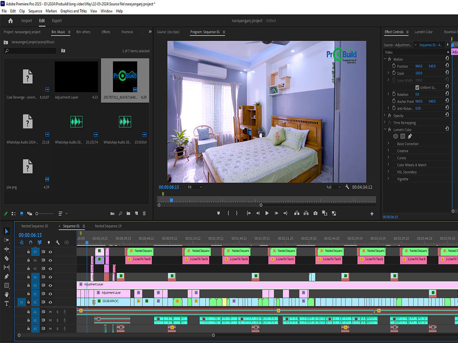Select the Track Select Forward tool
This screenshot has height=343, width=458.
tap(6, 240)
